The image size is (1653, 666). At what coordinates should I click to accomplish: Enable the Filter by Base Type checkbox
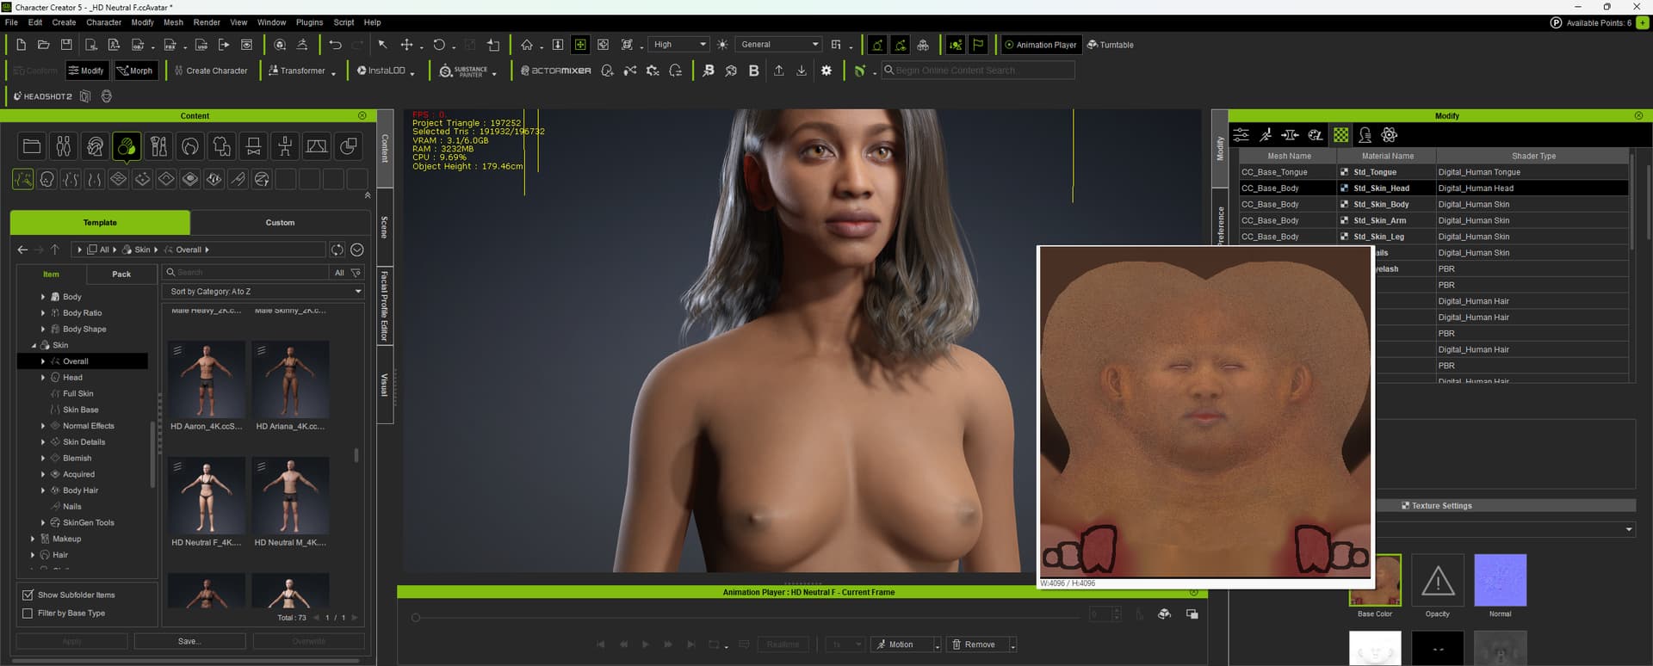pyautogui.click(x=28, y=614)
